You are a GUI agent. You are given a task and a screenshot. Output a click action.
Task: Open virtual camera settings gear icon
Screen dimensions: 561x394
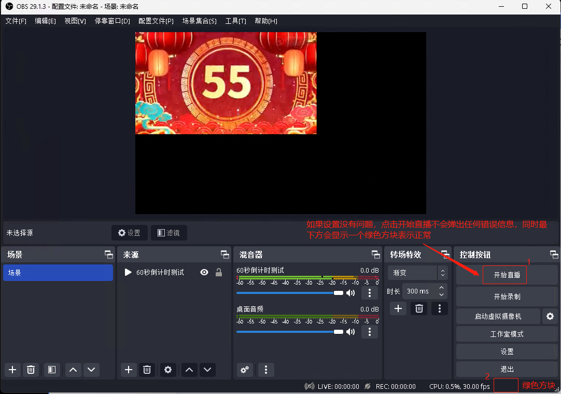point(550,316)
